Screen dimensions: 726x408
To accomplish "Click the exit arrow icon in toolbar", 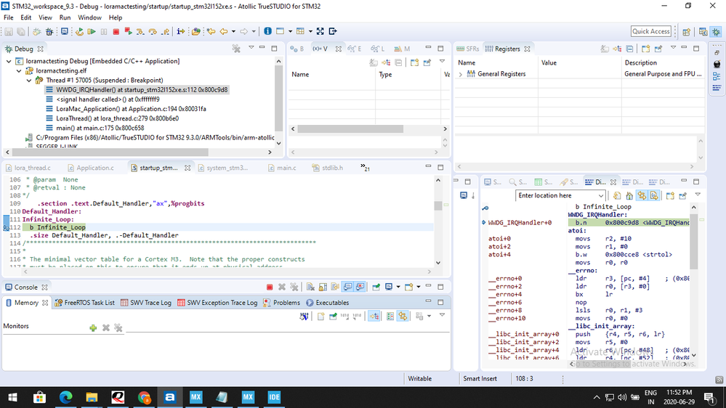I will (332, 31).
